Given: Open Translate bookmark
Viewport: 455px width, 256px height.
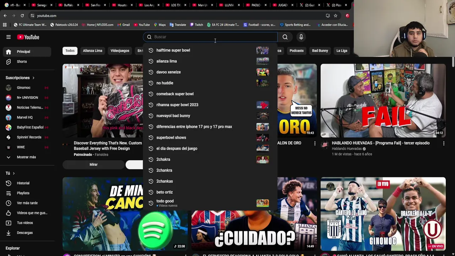Looking at the screenshot, I should 178,25.
